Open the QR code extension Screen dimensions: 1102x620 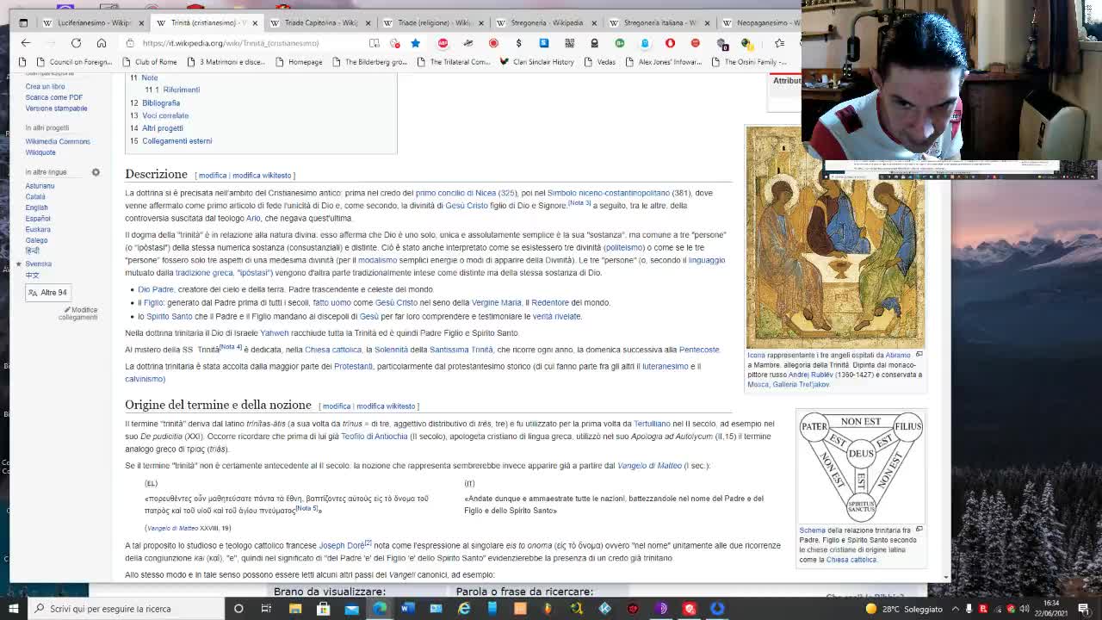(569, 43)
